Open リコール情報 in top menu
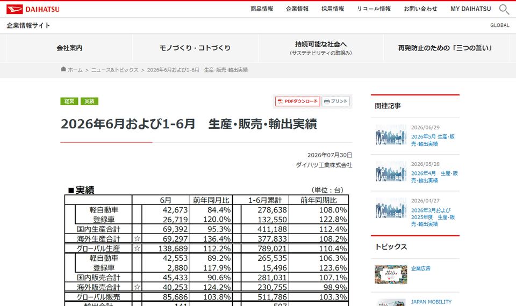 374,9
